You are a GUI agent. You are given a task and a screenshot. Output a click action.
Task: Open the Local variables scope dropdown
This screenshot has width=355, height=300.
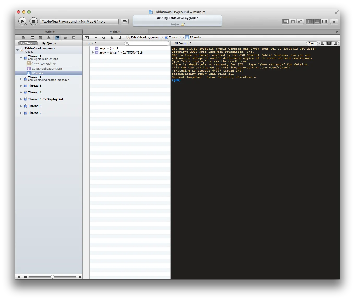[91, 43]
